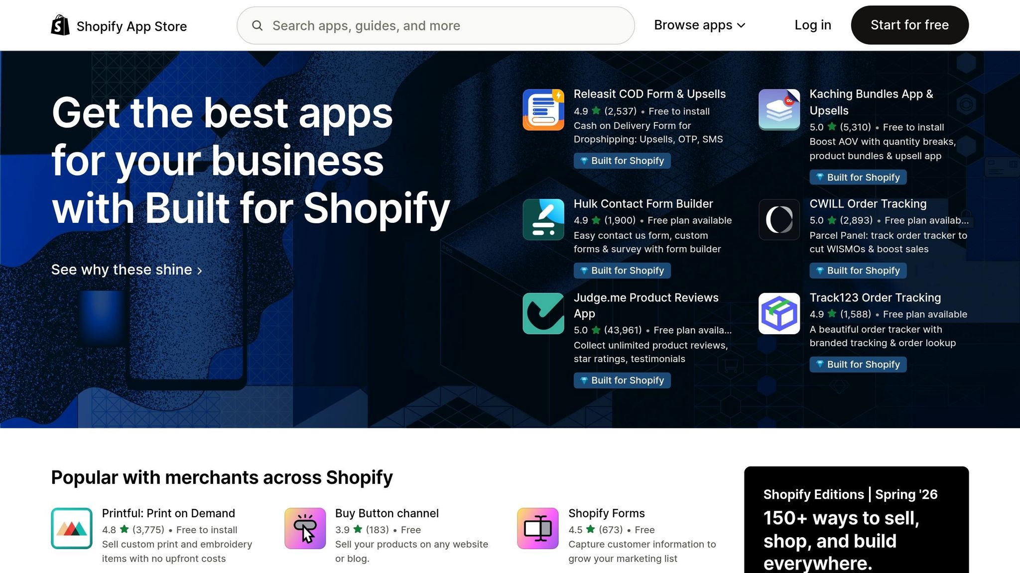Viewport: 1020px width, 573px height.
Task: Open the Buy Button channel icon
Action: click(305, 528)
